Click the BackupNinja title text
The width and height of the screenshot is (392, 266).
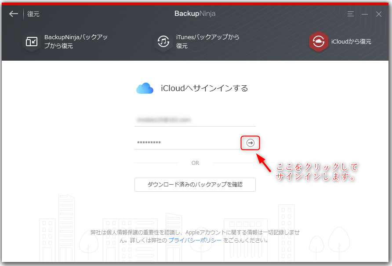click(x=195, y=14)
